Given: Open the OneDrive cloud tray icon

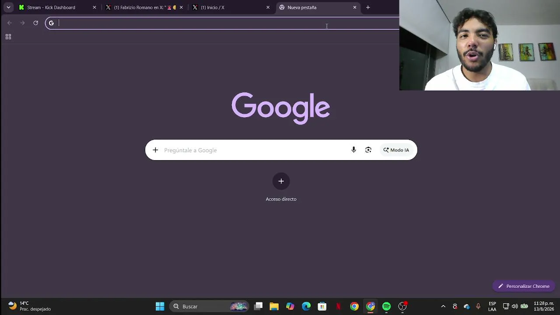Looking at the screenshot, I should click(x=467, y=306).
